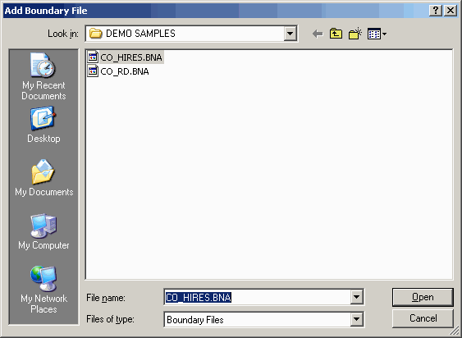Click the Back arrow navigation icon
The image size is (462, 338).
pyautogui.click(x=318, y=34)
